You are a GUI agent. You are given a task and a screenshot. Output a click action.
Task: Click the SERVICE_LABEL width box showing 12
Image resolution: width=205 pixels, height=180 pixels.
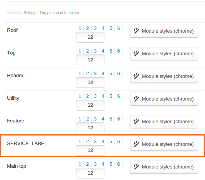90,150
